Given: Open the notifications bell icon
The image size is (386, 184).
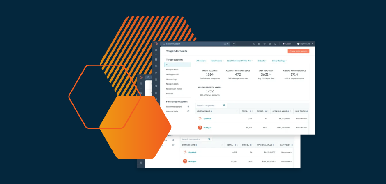Looking at the screenshot, I should pos(275,44).
